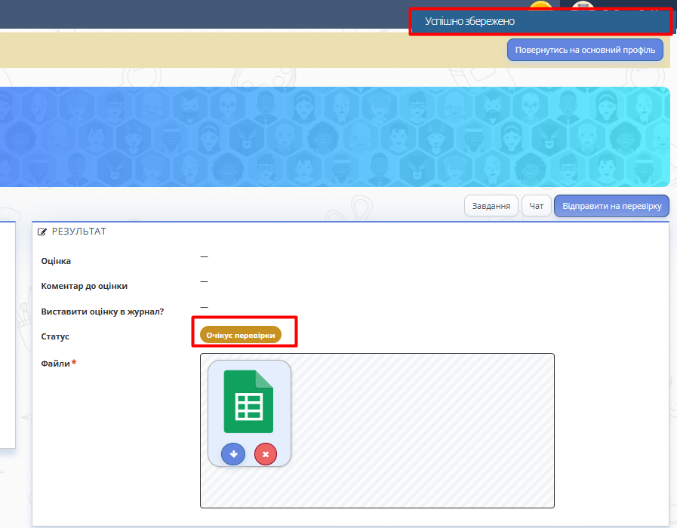Click the Статус field label

[x=55, y=336]
